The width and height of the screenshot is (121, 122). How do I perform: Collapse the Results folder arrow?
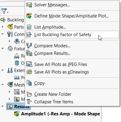click(x=2, y=106)
